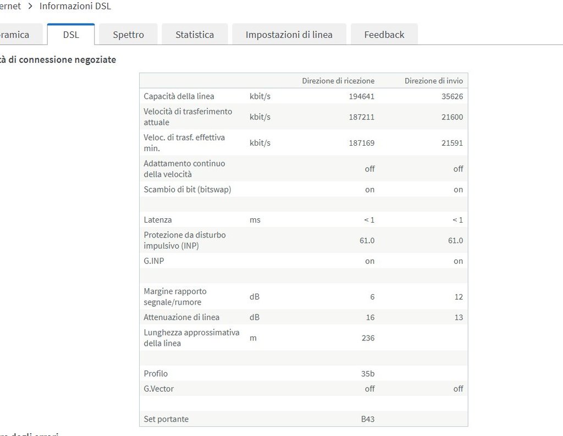The image size is (563, 436).
Task: Click the line length value 236
Action: click(367, 338)
